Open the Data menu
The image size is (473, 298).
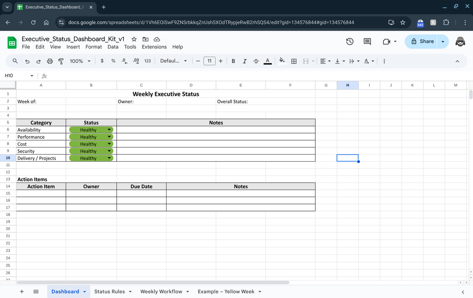pos(113,47)
